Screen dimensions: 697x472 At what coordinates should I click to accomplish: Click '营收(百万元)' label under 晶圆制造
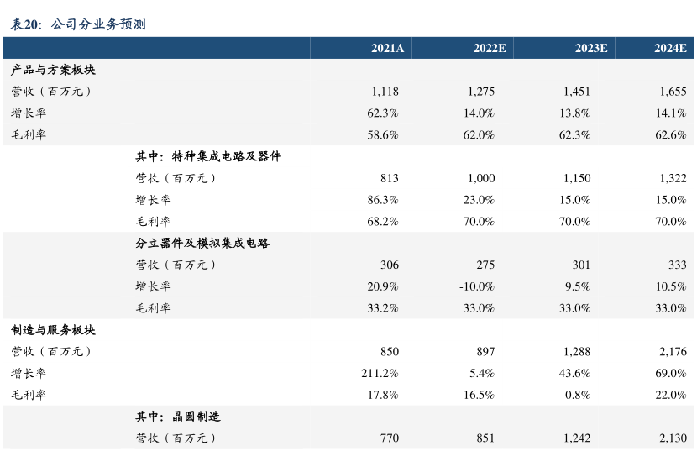tap(176, 438)
